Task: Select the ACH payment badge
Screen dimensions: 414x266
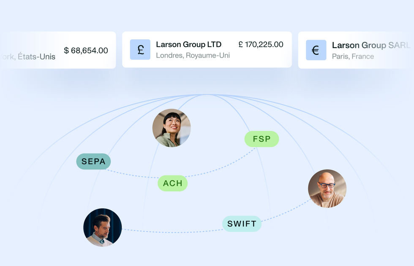Action: pos(173,183)
